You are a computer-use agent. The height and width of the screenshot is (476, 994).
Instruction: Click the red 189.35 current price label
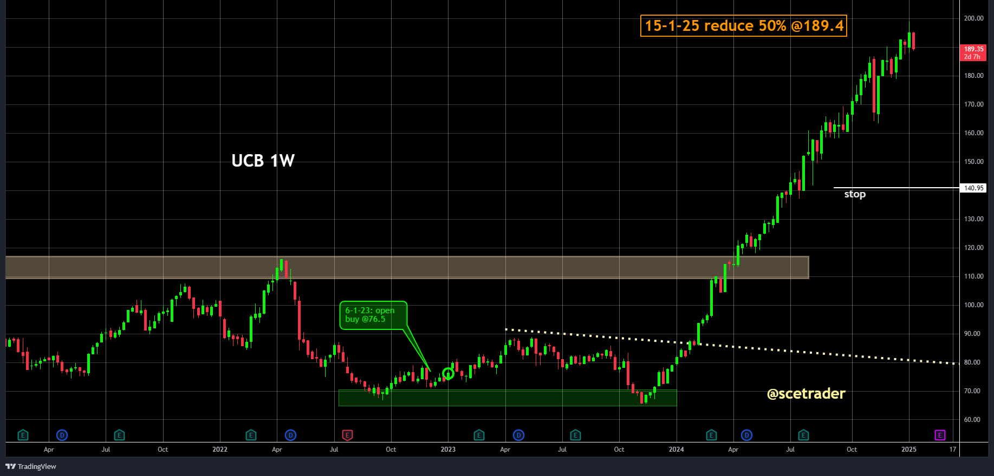click(973, 52)
